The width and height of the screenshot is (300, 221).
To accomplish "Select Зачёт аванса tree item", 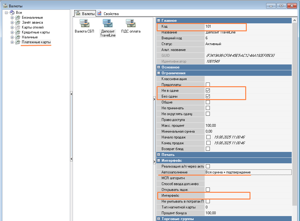I will pos(32,22).
